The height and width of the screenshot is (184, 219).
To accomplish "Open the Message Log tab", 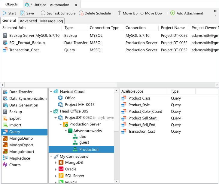I will click(x=52, y=21).
